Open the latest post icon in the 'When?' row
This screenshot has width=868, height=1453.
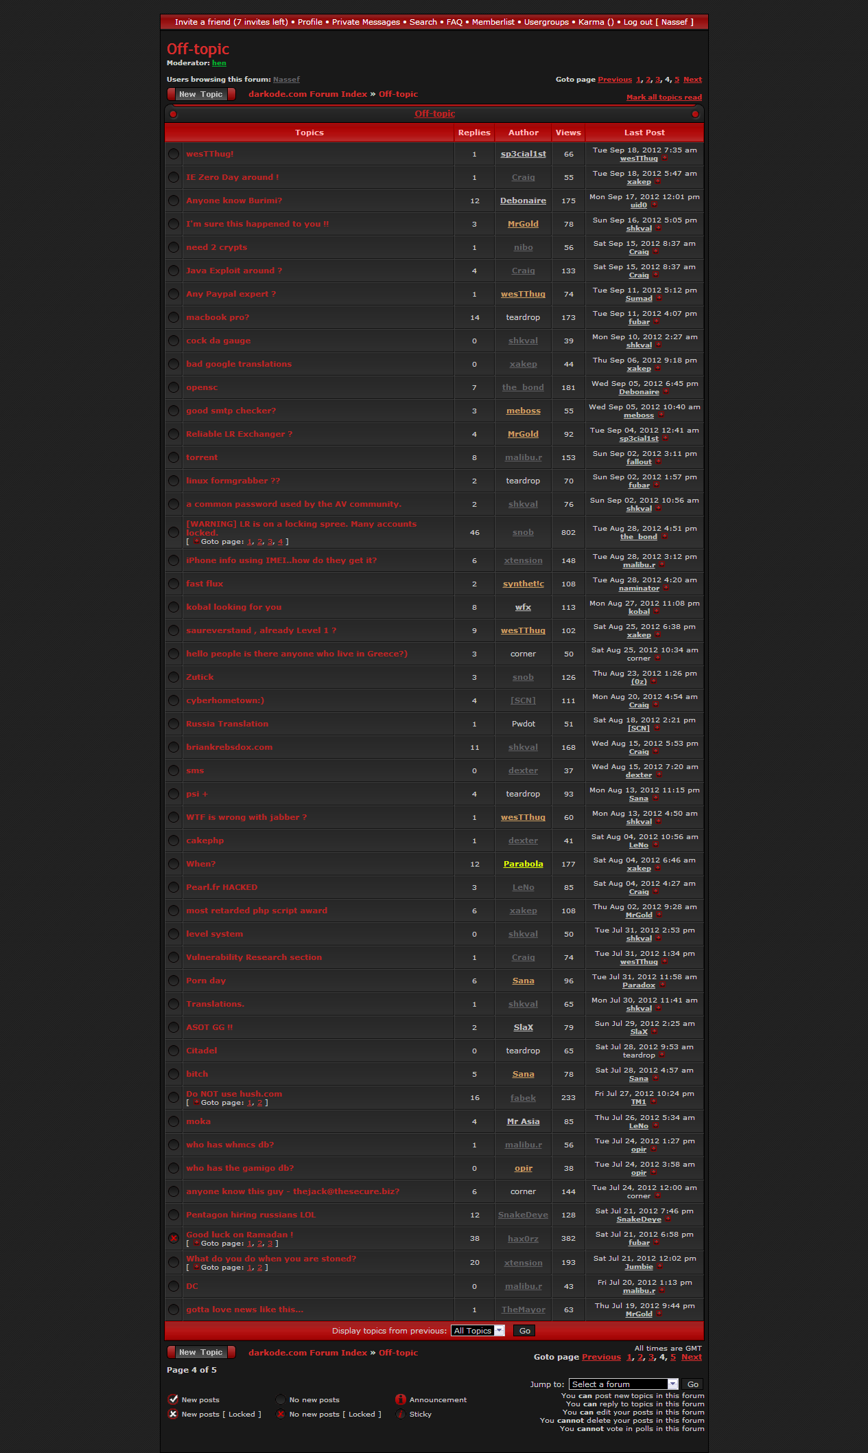tap(658, 869)
